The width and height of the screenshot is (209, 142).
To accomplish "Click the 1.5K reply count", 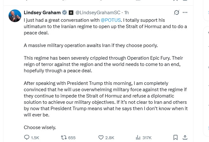I will [35, 138].
